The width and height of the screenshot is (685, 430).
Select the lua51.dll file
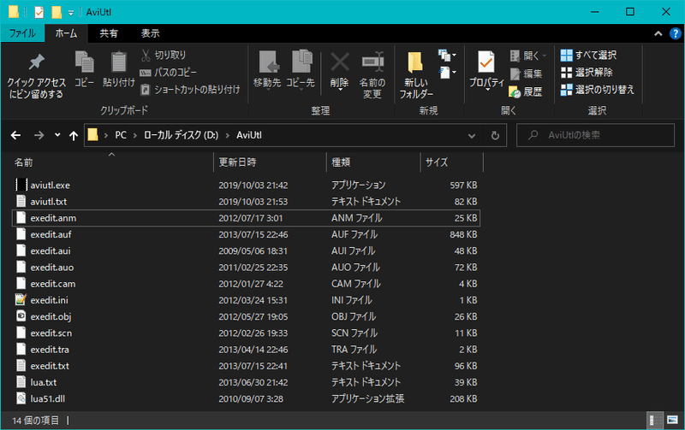click(246, 398)
